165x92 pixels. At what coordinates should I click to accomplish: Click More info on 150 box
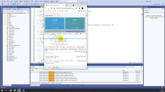55,28
